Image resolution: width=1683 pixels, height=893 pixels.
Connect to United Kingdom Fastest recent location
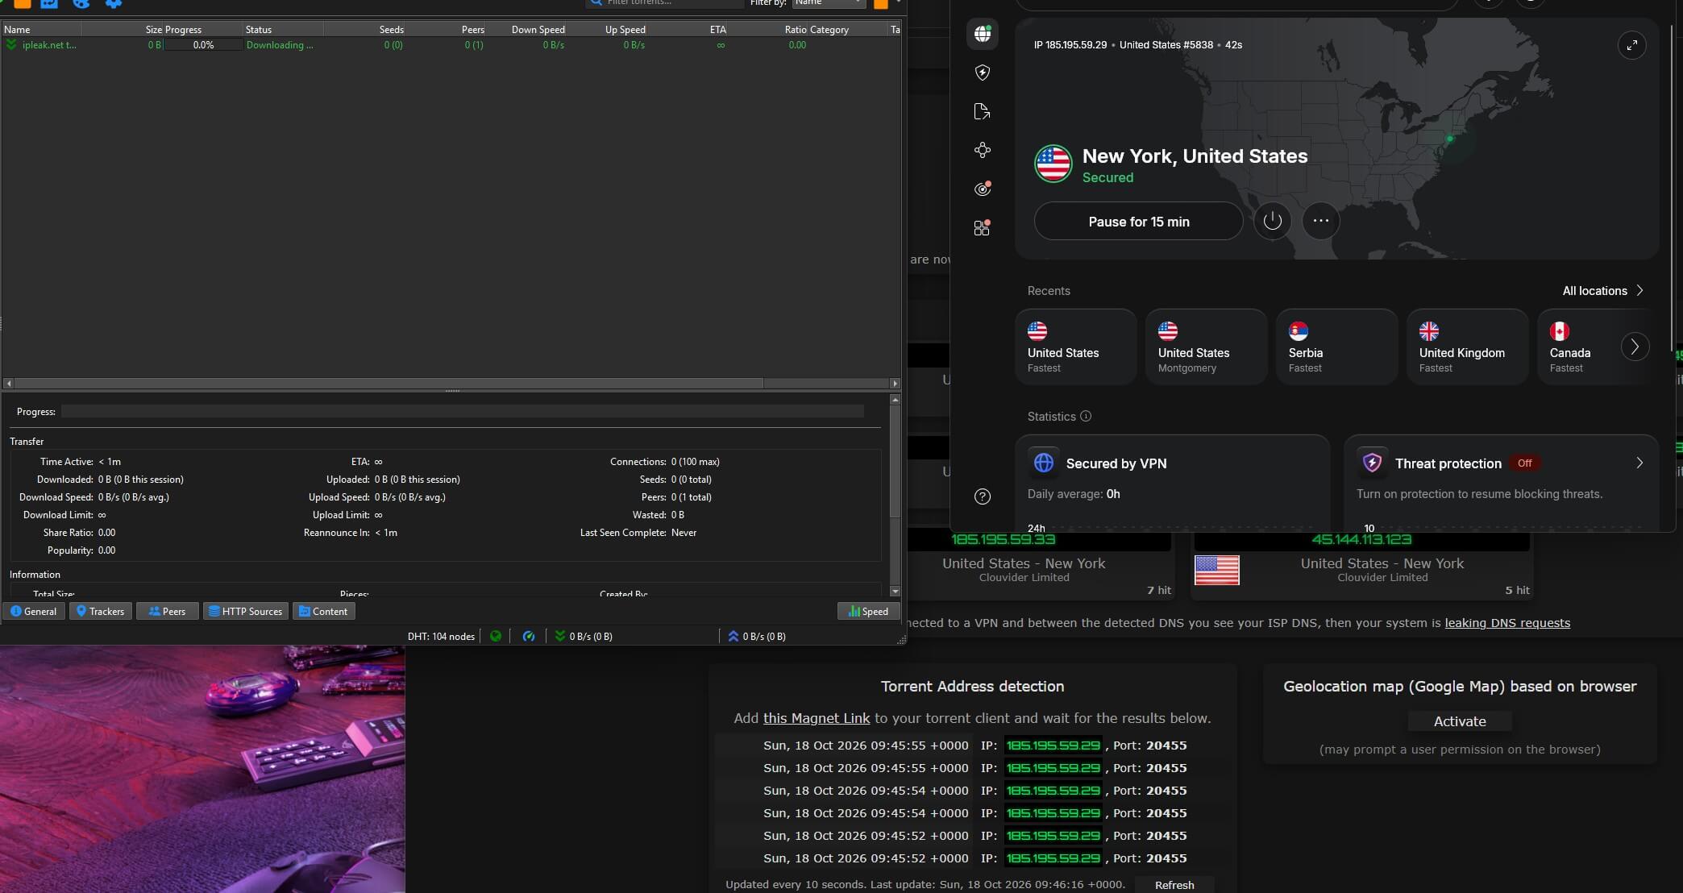[x=1467, y=347]
